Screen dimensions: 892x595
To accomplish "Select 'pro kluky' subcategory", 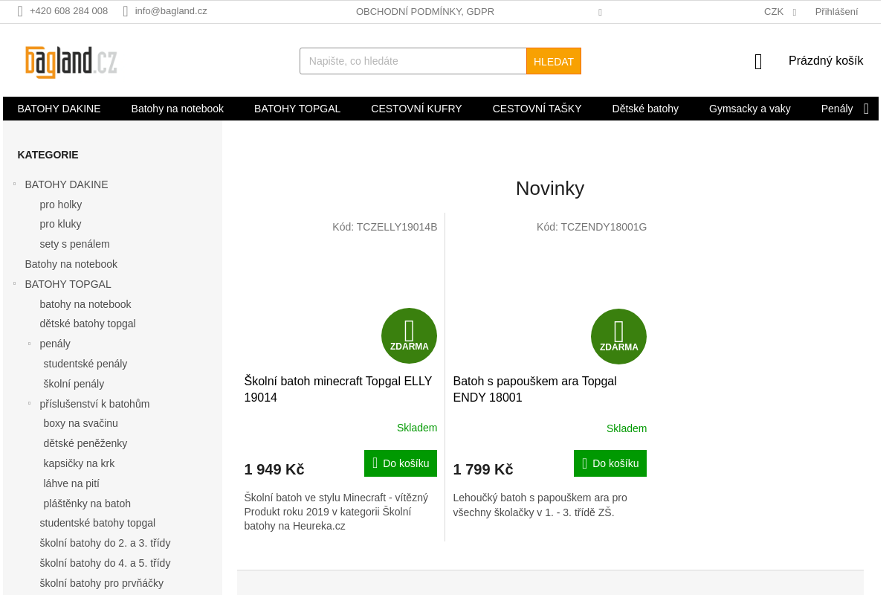I will 60,224.
